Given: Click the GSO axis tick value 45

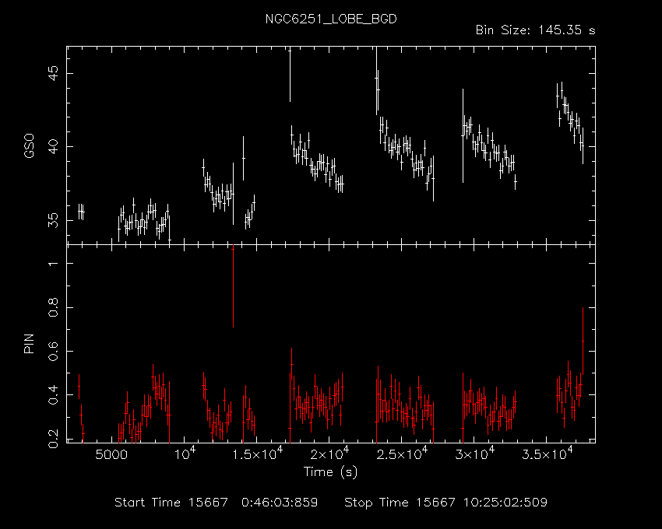Looking at the screenshot, I should pos(54,73).
